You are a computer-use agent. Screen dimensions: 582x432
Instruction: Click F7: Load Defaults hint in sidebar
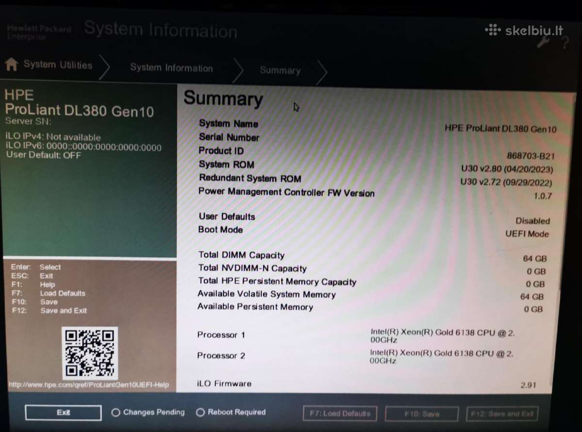pyautogui.click(x=48, y=293)
